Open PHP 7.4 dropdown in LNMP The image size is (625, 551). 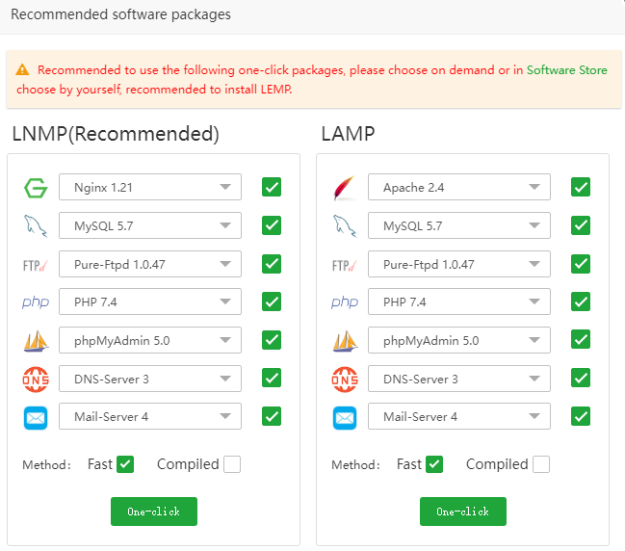click(x=150, y=302)
